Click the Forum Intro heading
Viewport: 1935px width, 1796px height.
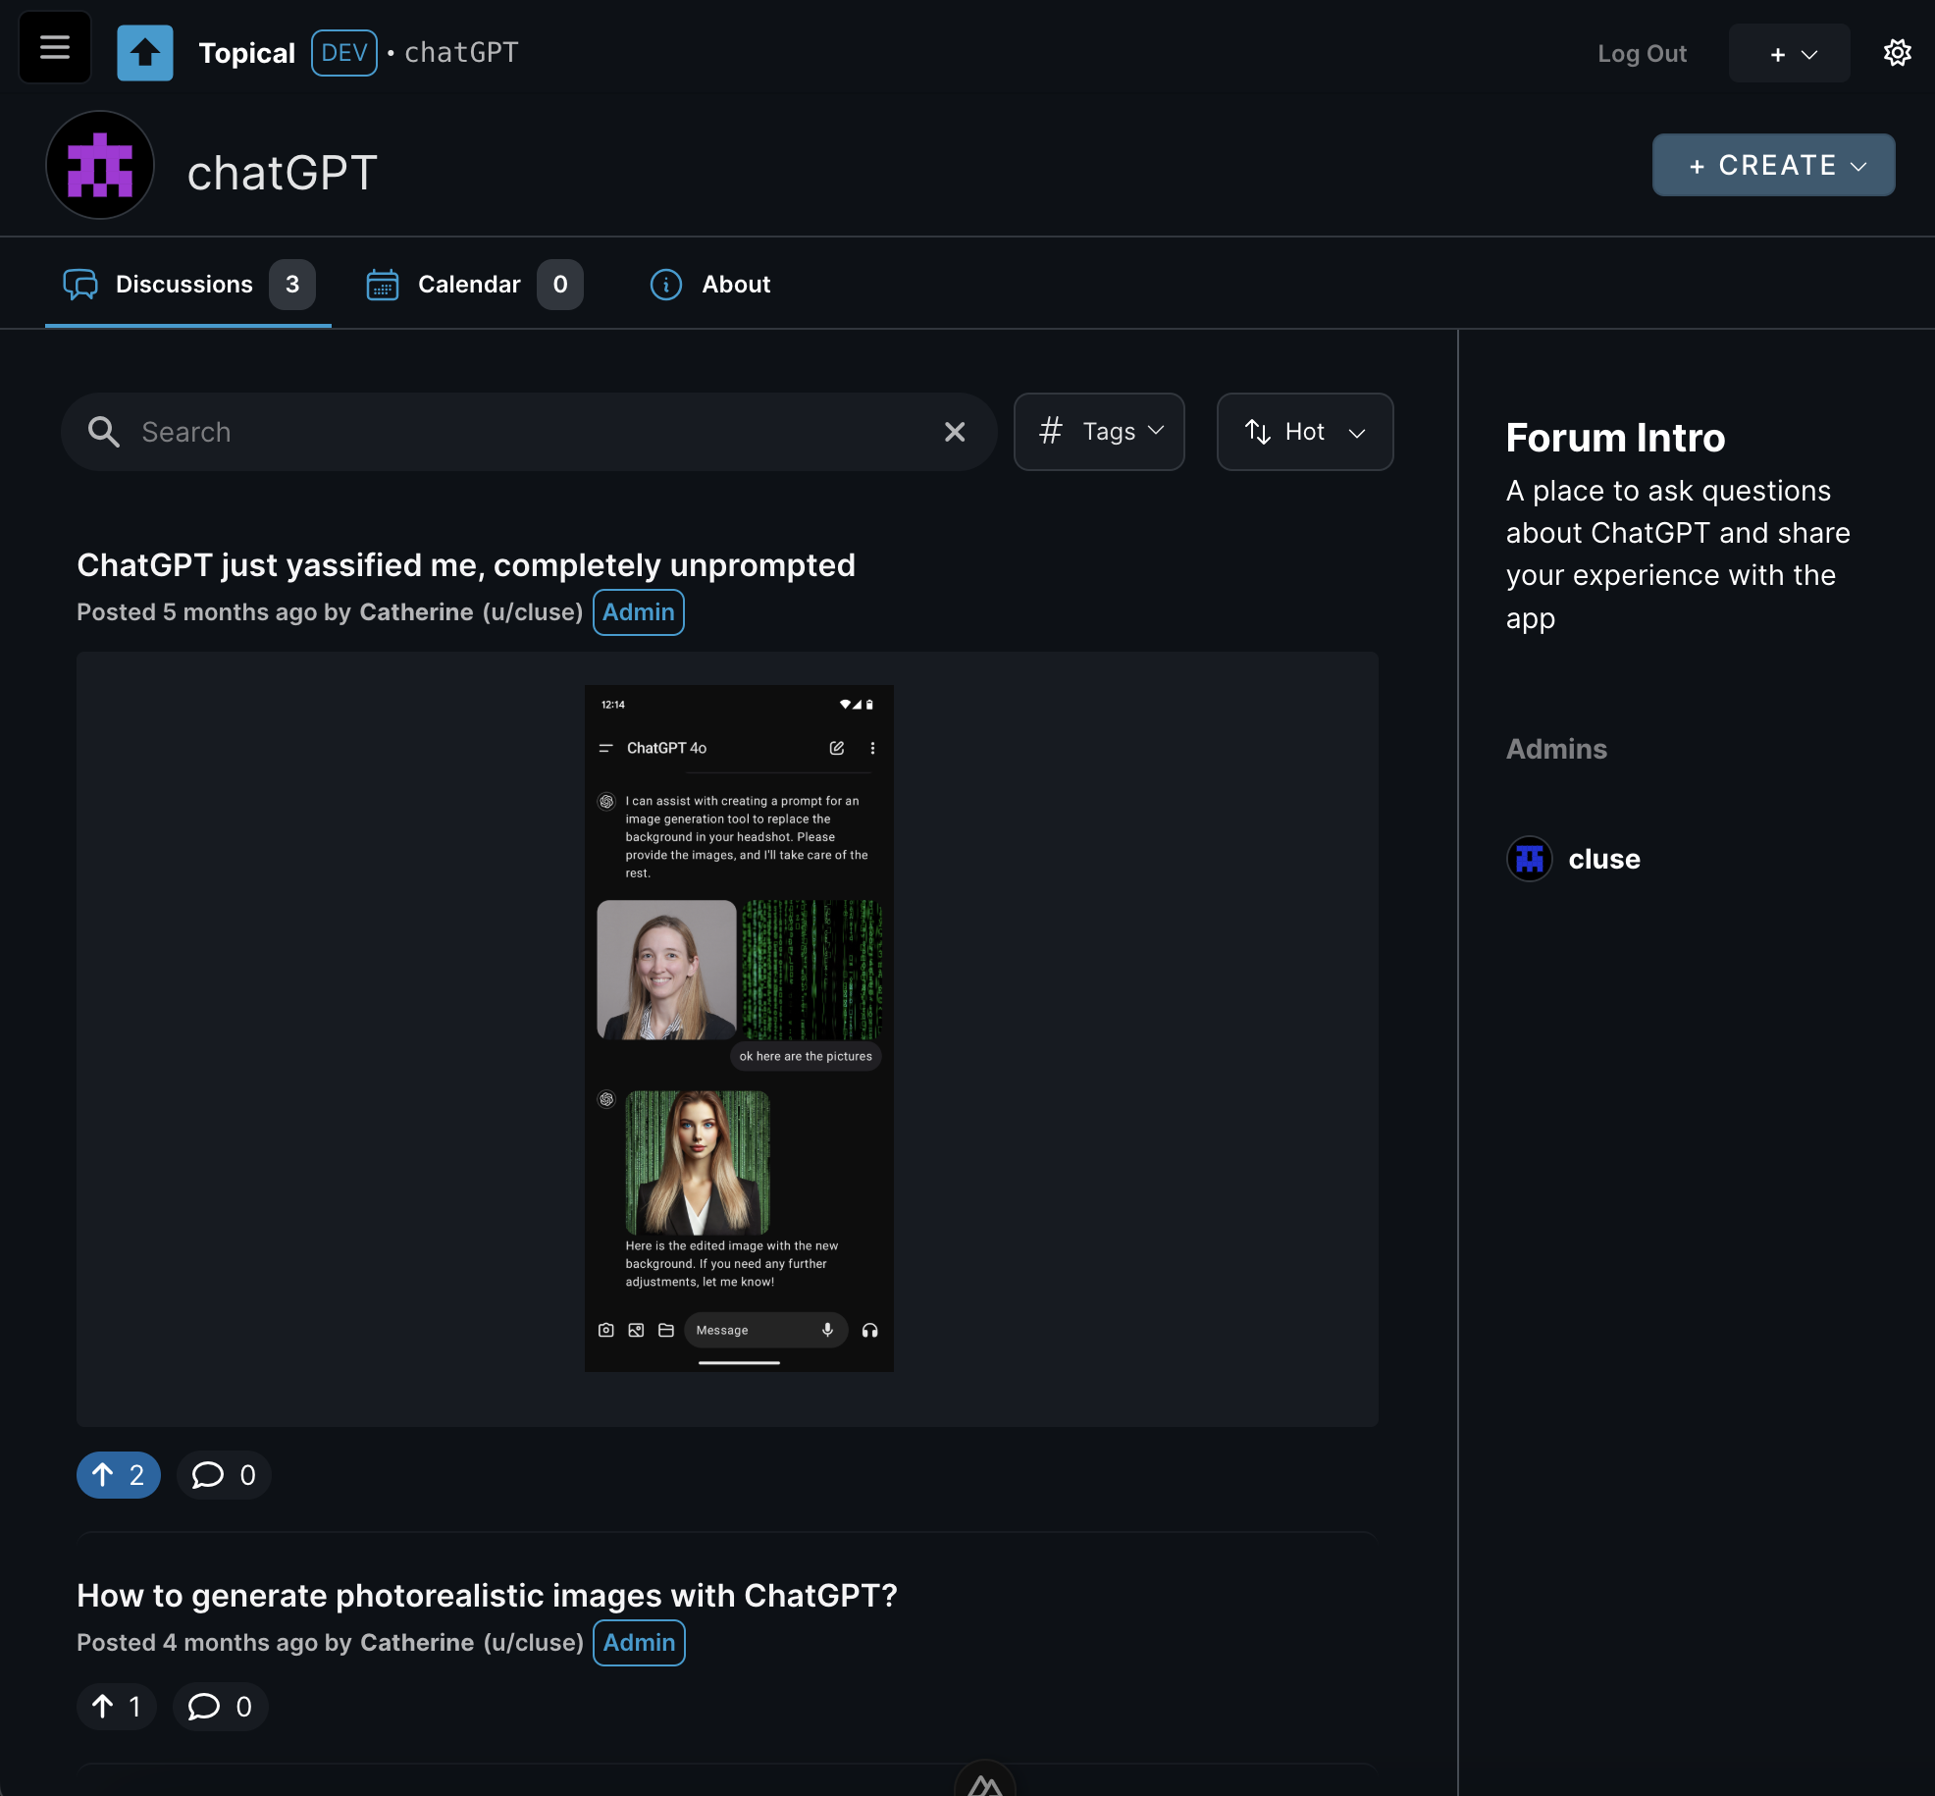pyautogui.click(x=1615, y=438)
